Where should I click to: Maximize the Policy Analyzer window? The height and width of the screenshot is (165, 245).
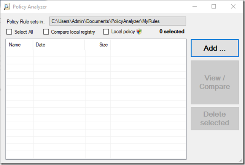click(213, 6)
